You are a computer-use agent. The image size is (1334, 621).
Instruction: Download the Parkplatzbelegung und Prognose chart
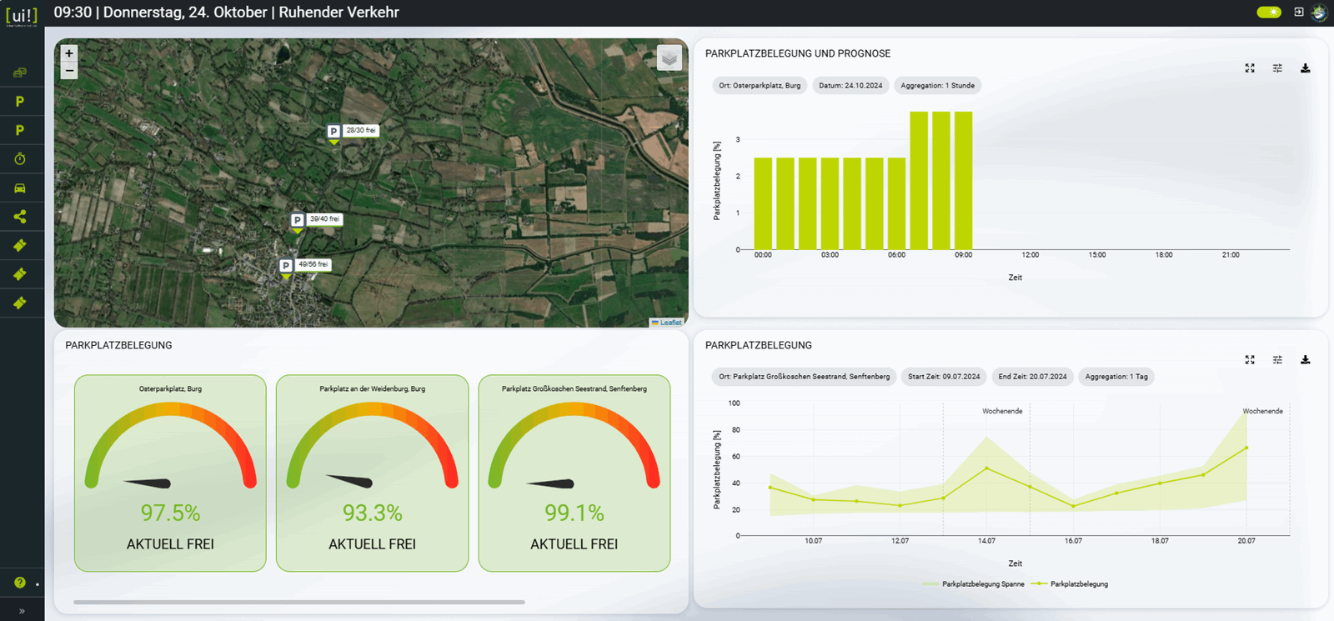(x=1305, y=68)
